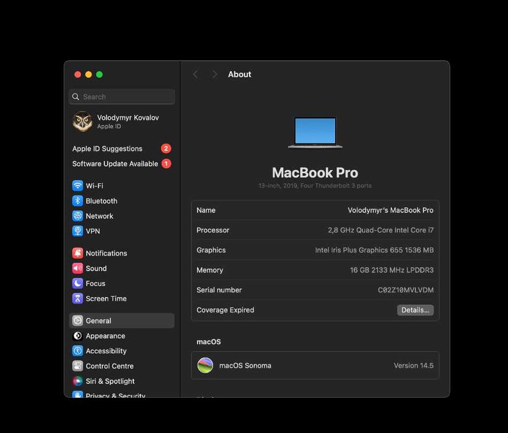Select Control Centre label
This screenshot has height=433, width=508.
pos(110,366)
